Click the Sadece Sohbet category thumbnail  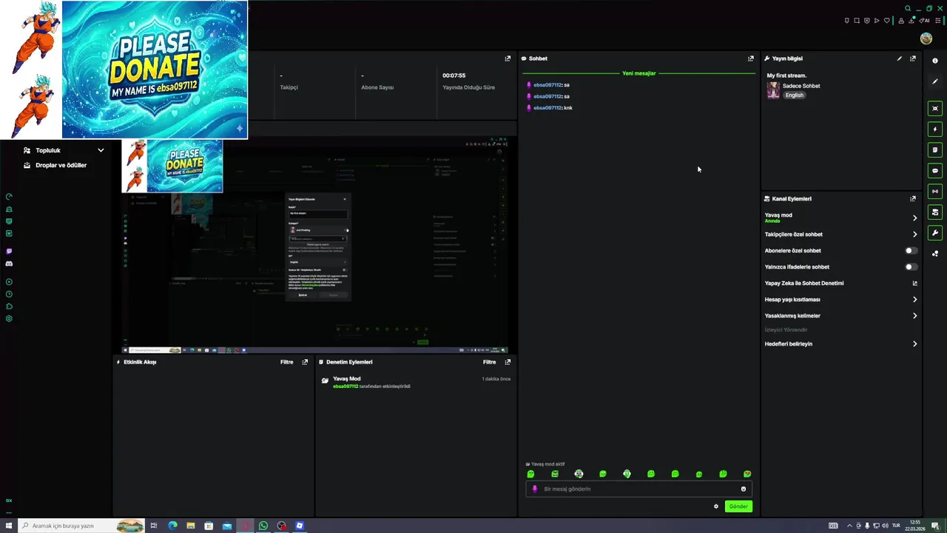pyautogui.click(x=773, y=90)
